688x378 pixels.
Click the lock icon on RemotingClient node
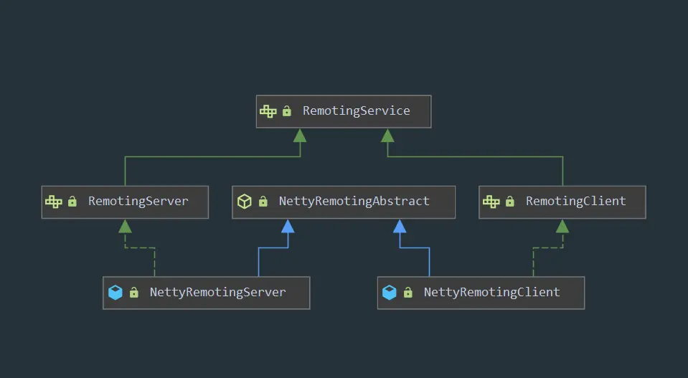510,202
